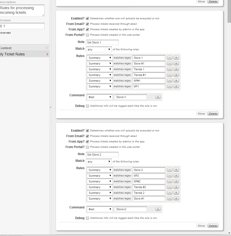Delete the "Set Store 1" rule
This screenshot has height=236, width=231.
click(213, 113)
